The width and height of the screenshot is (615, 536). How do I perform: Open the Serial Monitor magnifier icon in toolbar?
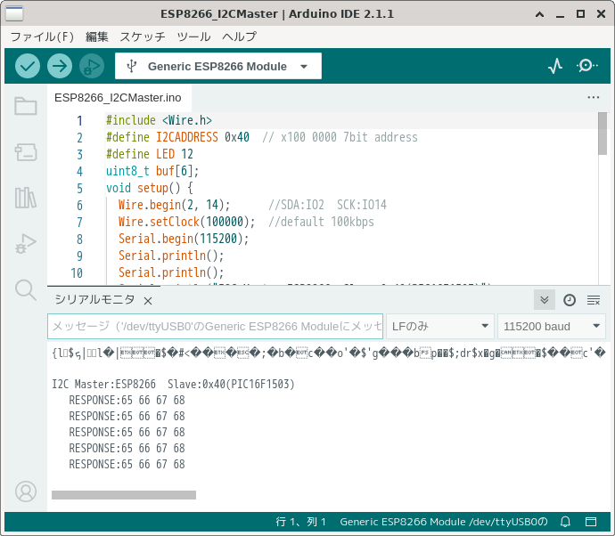click(587, 65)
